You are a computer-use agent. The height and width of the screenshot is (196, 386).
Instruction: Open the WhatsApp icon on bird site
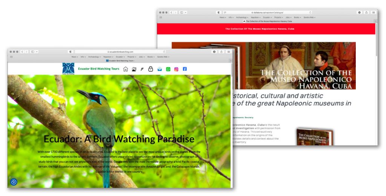(168, 69)
